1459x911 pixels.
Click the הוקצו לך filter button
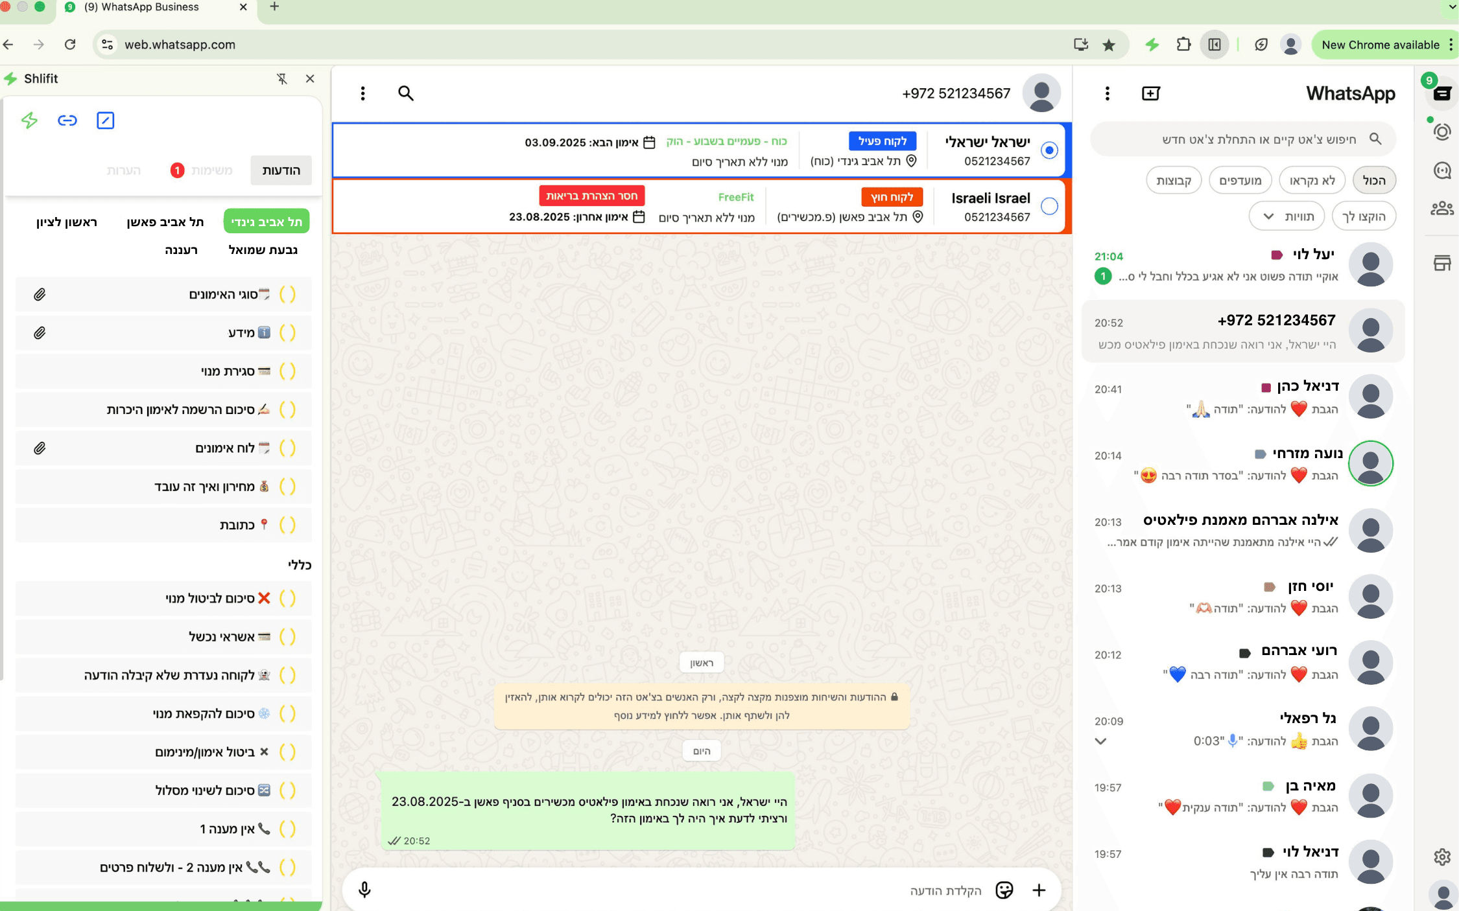click(1364, 216)
